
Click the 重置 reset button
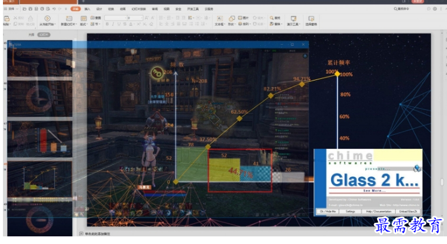tap(96, 18)
